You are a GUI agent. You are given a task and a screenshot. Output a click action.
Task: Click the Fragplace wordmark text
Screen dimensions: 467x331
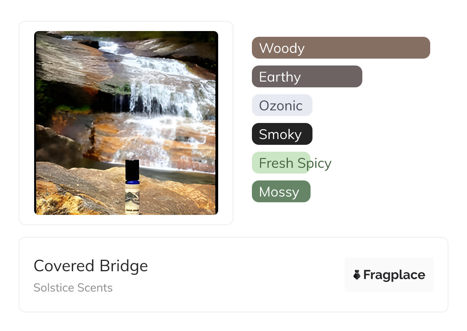tap(394, 275)
